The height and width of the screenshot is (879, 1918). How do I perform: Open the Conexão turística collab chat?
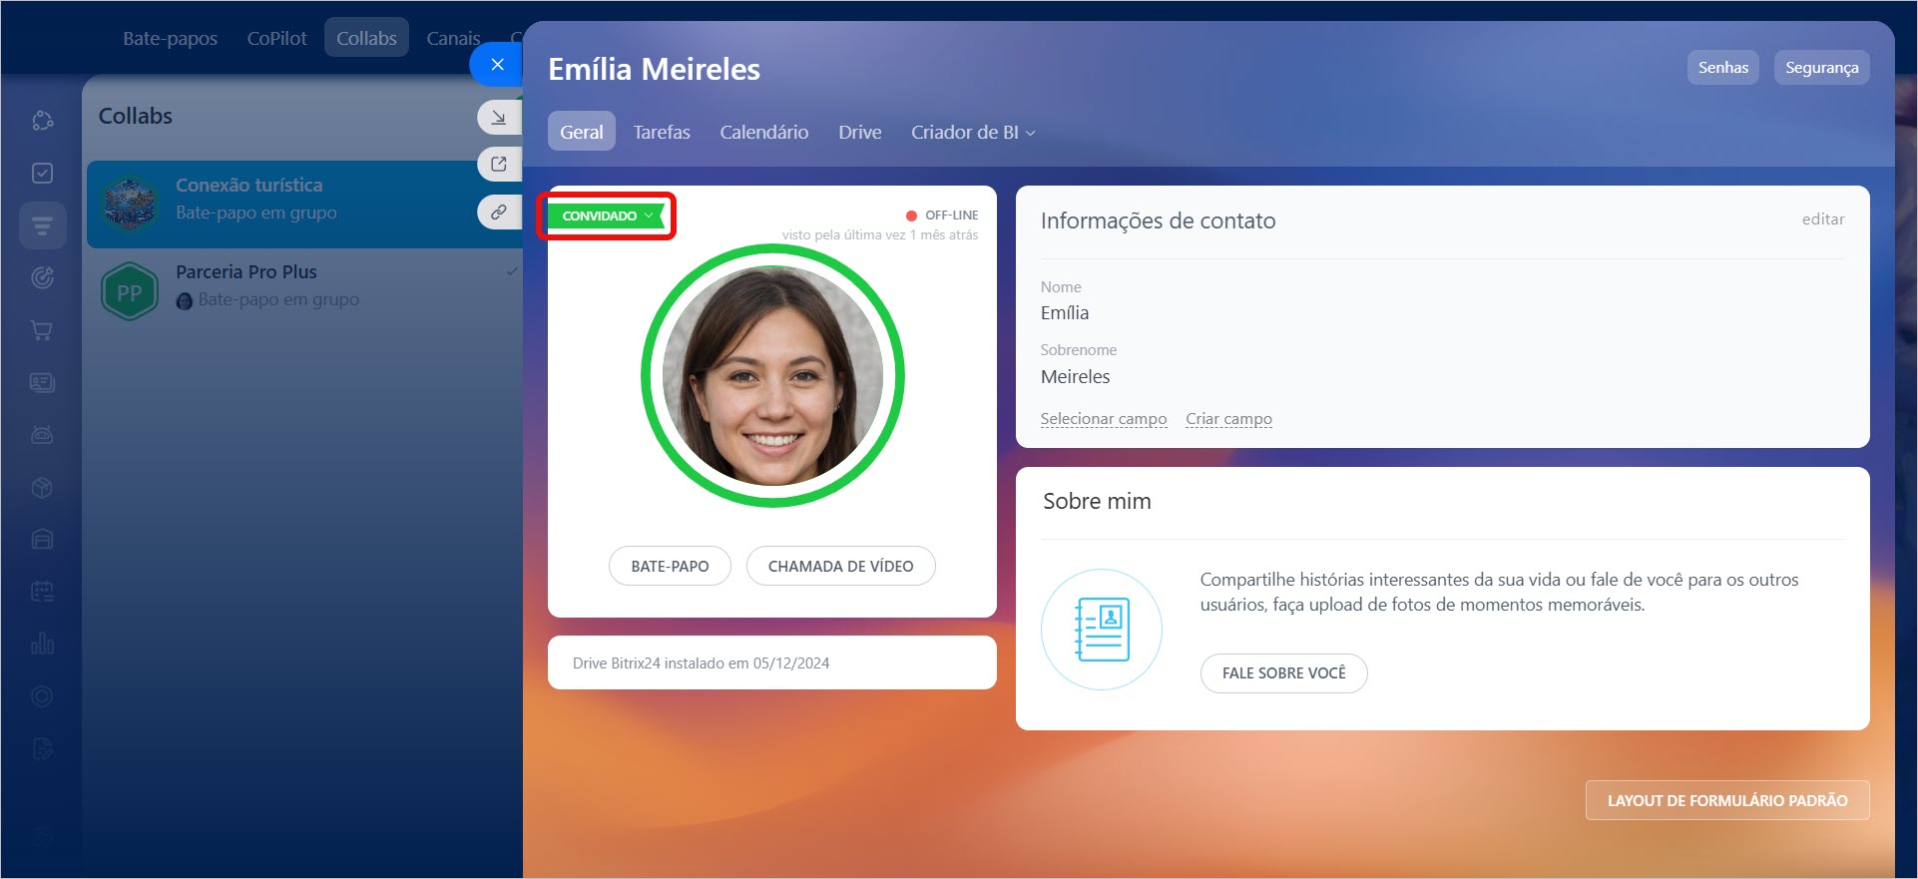304,204
